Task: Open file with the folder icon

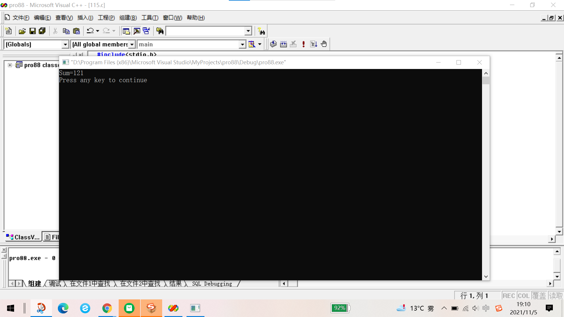Action: pyautogui.click(x=22, y=31)
